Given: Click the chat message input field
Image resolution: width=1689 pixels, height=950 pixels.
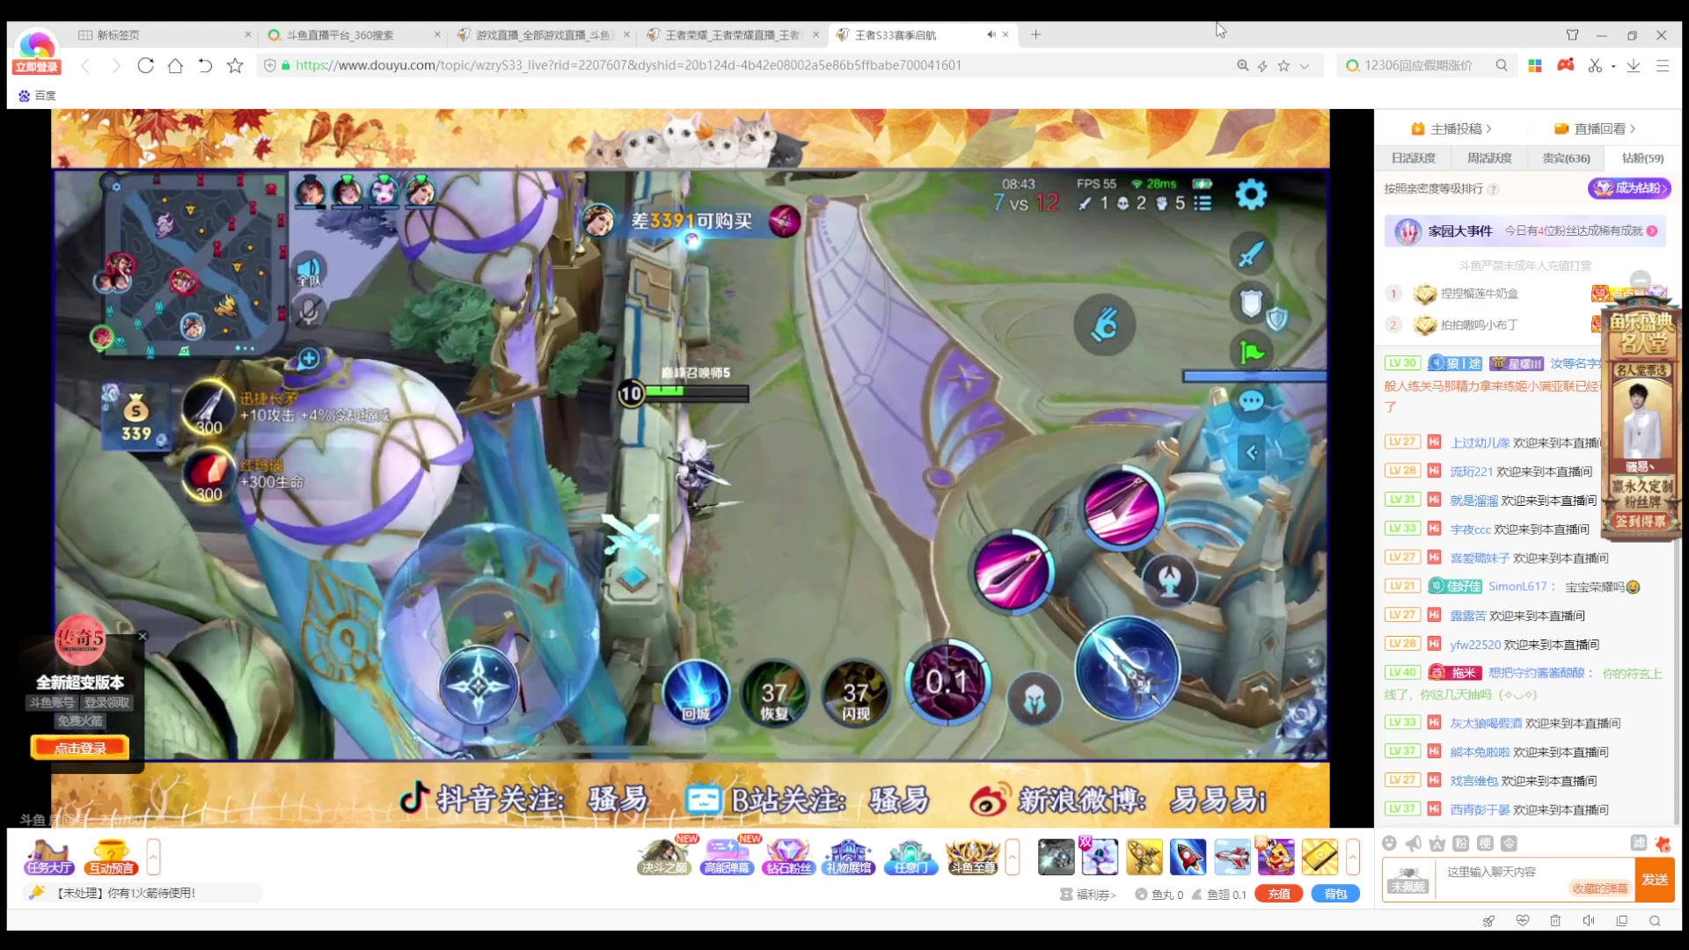Looking at the screenshot, I should tap(1531, 872).
